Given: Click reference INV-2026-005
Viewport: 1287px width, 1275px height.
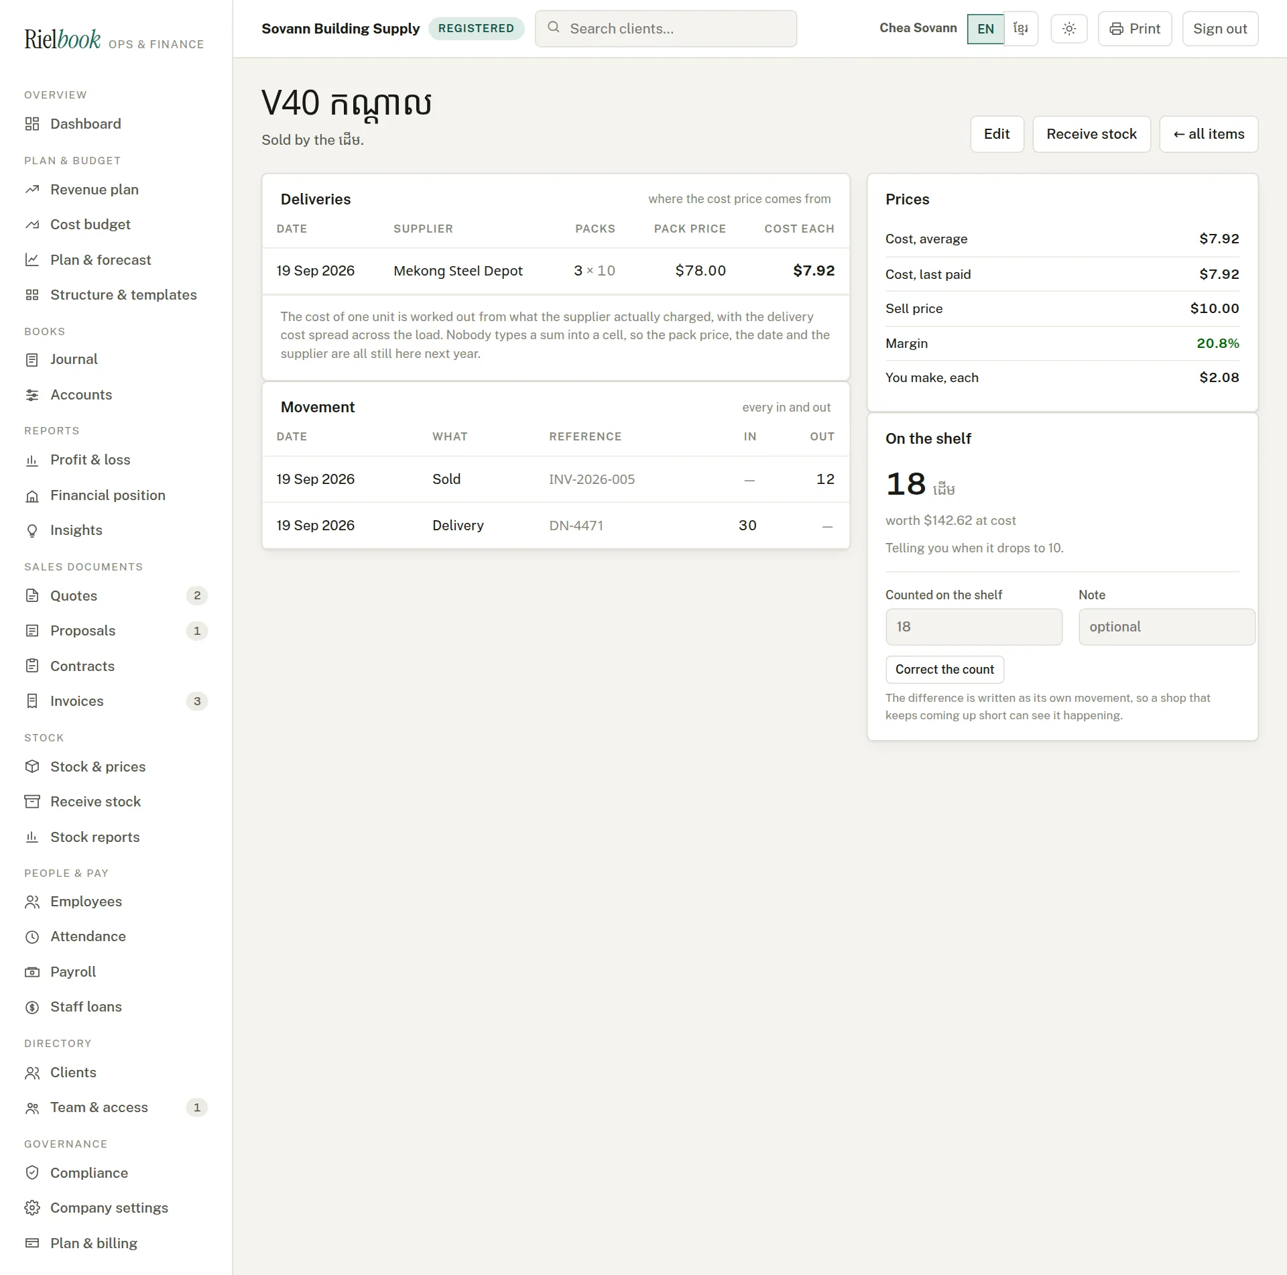Looking at the screenshot, I should click(x=592, y=479).
